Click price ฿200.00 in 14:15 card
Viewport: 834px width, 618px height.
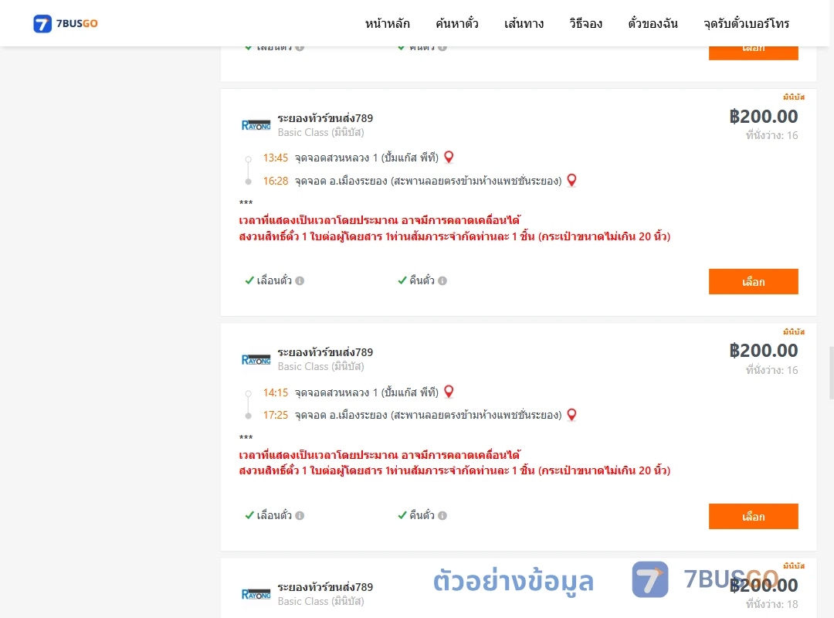[764, 351]
